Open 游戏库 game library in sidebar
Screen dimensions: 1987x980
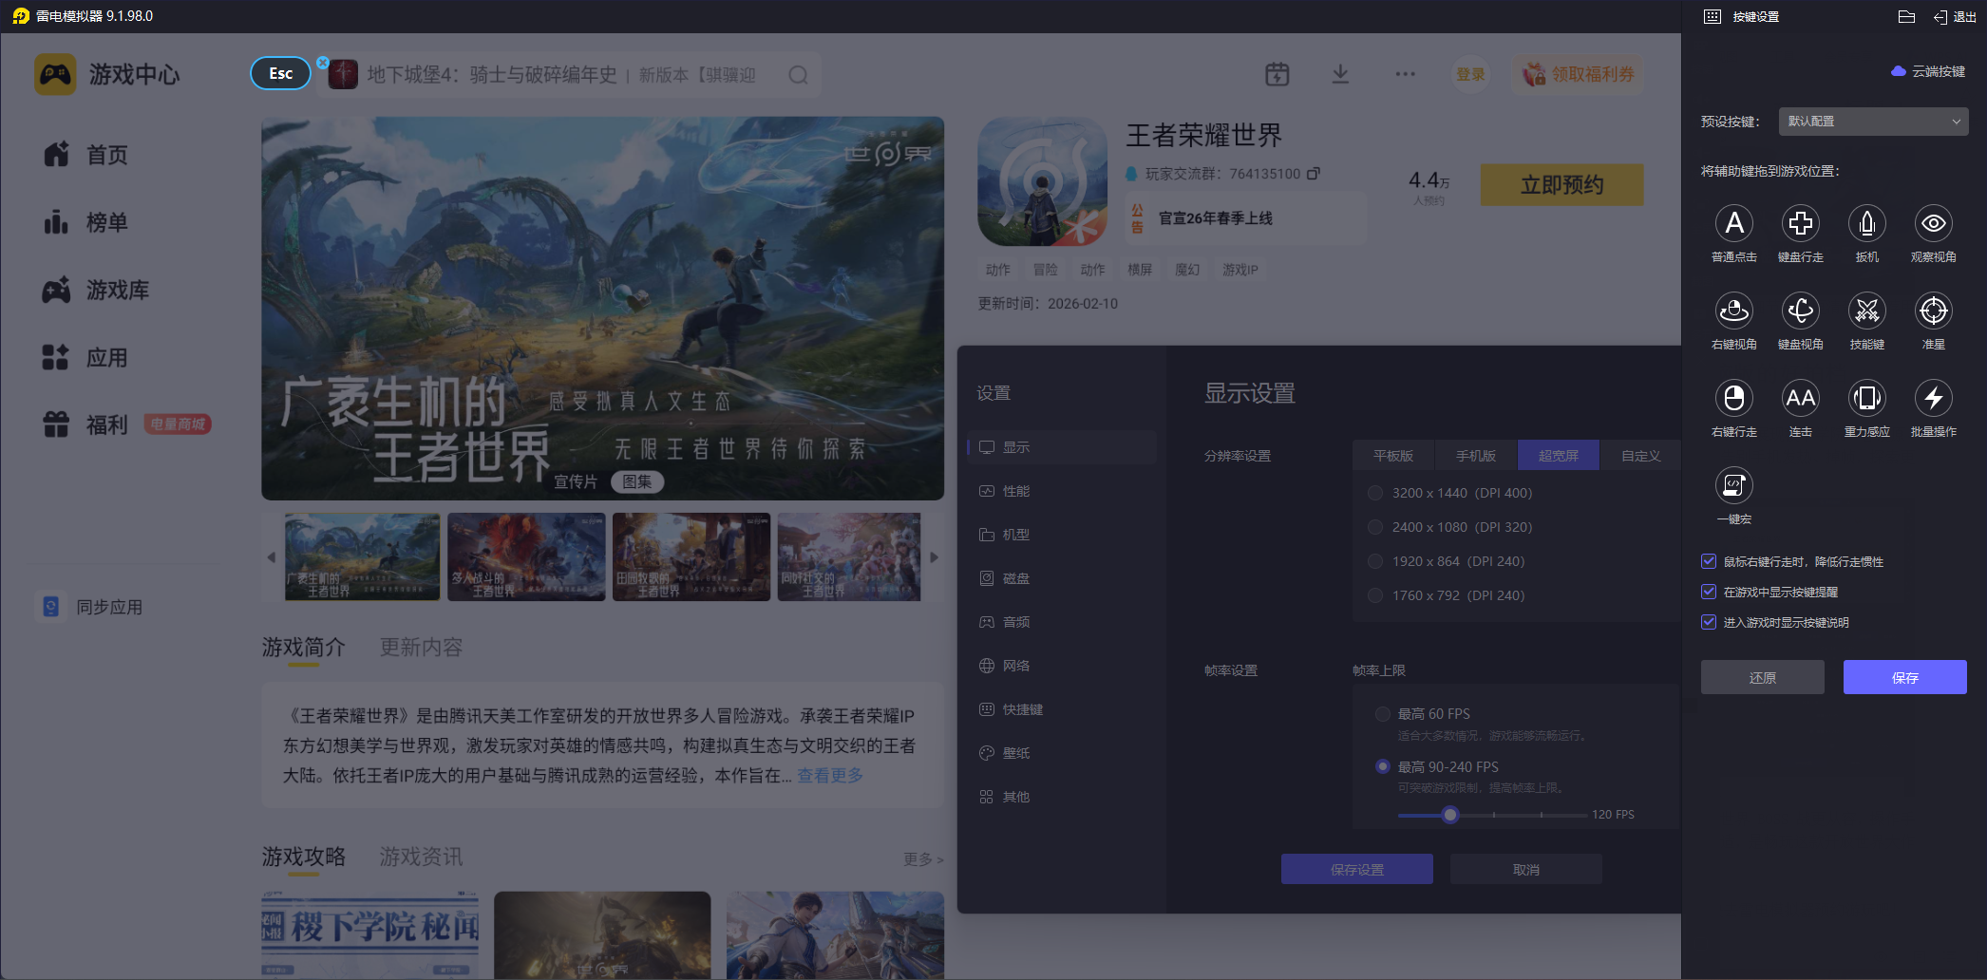[x=96, y=290]
